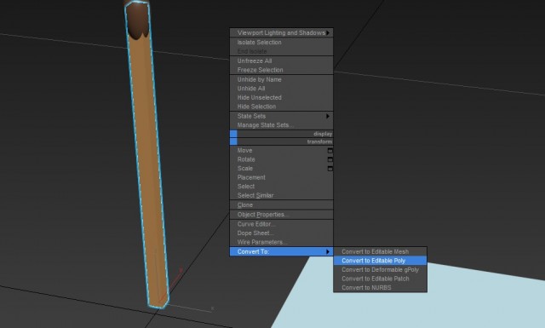Choose Convert to Editable Mesh

(x=380, y=251)
